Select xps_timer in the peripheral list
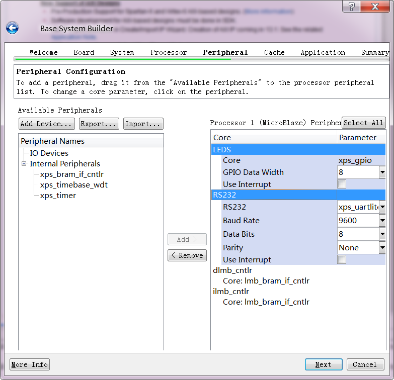The image size is (394, 380). (x=58, y=195)
